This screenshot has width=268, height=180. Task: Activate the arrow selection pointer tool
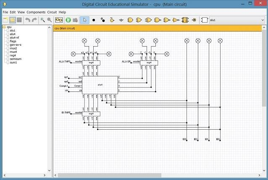pos(84,20)
